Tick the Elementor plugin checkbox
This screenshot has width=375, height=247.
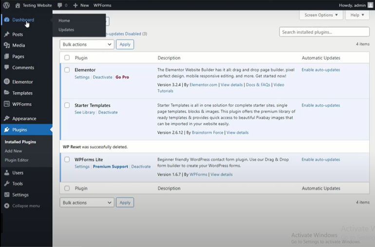click(x=67, y=70)
